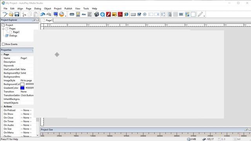Screen dimensions: 251x141
Task: Open the Dialog menu
Action: [x=38, y=9]
